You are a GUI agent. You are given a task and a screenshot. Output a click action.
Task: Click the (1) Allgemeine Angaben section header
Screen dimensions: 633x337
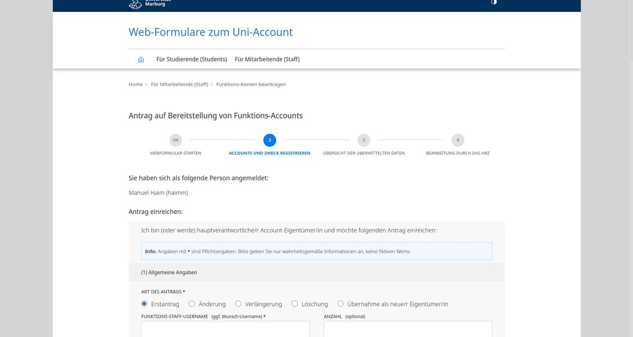(x=316, y=272)
